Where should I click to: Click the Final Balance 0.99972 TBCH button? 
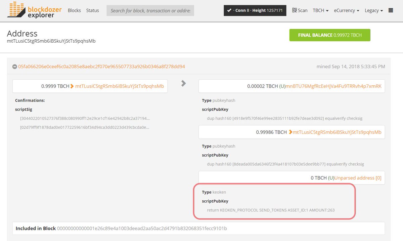[330, 35]
